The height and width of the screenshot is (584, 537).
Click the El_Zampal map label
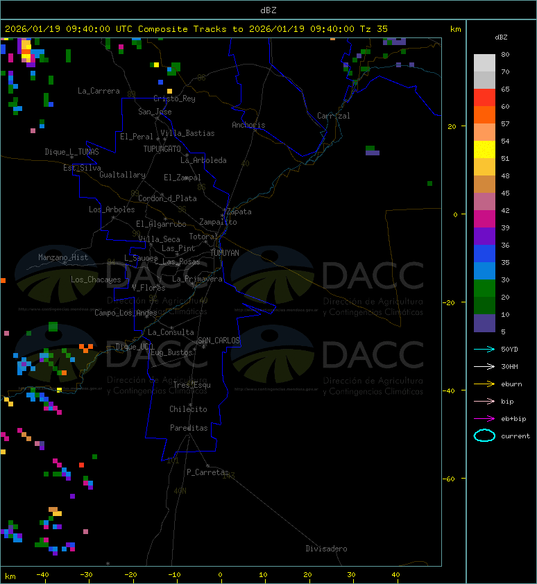(182, 178)
